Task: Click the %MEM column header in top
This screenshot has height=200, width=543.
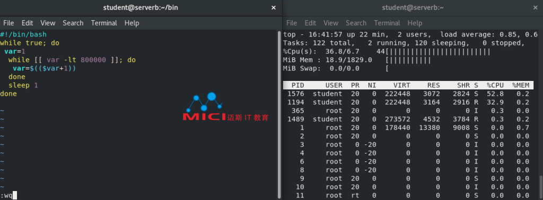Action: click(521, 85)
